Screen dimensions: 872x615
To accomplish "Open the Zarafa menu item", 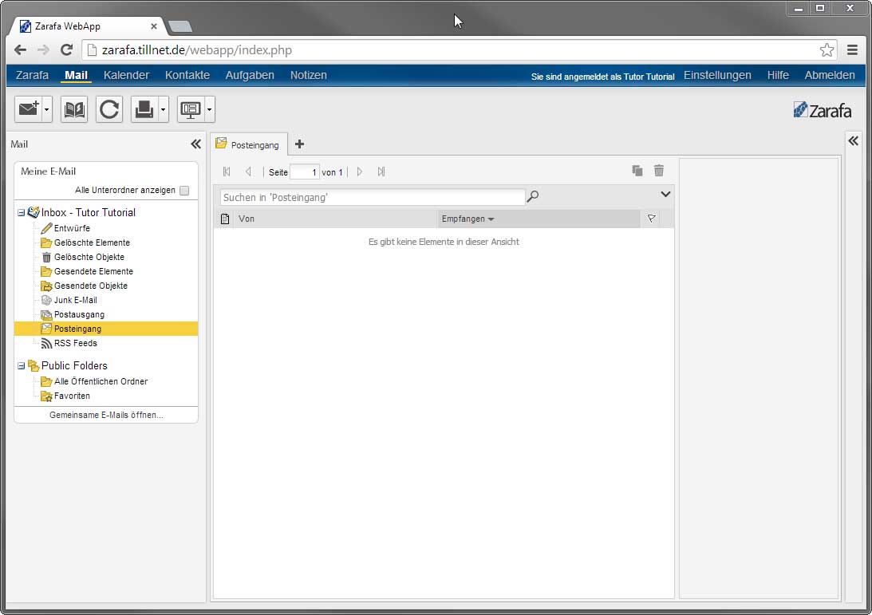I will [32, 75].
